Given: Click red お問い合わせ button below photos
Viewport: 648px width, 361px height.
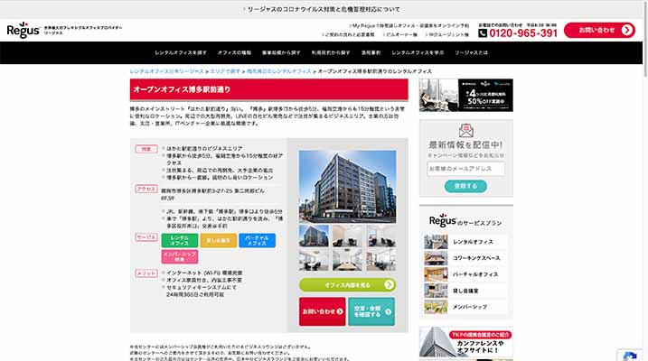Looking at the screenshot, I should point(323,311).
